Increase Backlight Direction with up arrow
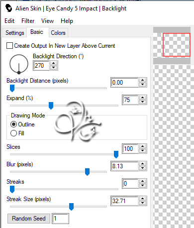 point(53,63)
